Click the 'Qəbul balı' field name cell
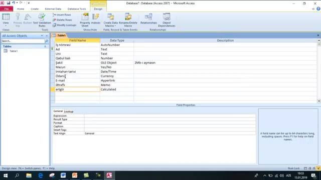The image size is (321, 180). pyautogui.click(x=77, y=58)
